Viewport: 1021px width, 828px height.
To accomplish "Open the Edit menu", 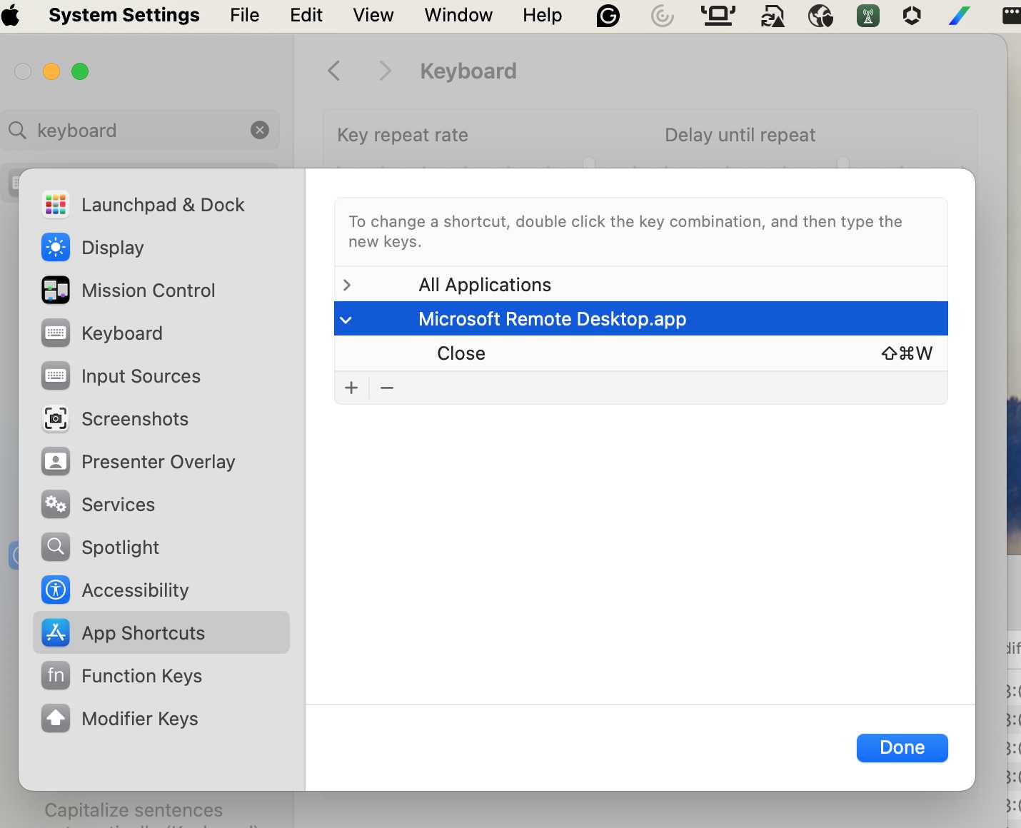I will tap(306, 15).
